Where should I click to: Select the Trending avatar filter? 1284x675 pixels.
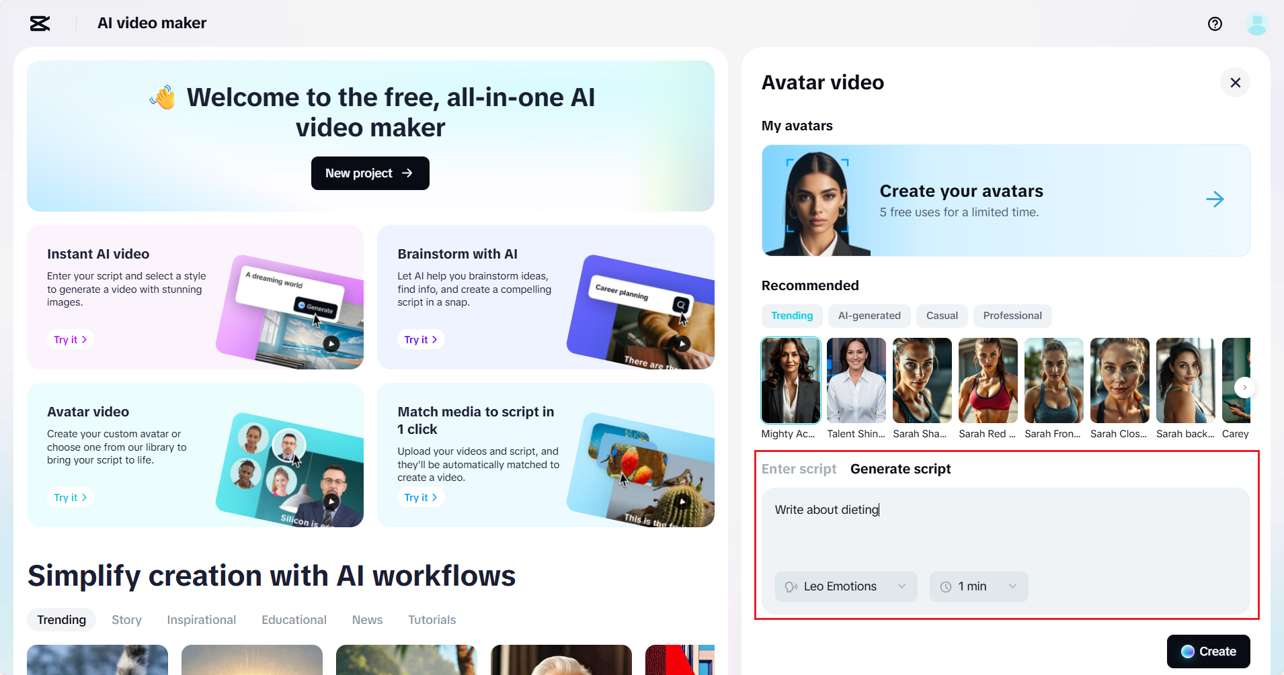pos(792,316)
